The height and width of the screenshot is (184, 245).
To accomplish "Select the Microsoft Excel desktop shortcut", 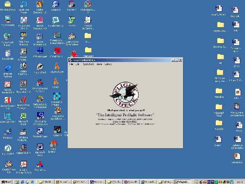I will [x=23, y=119].
